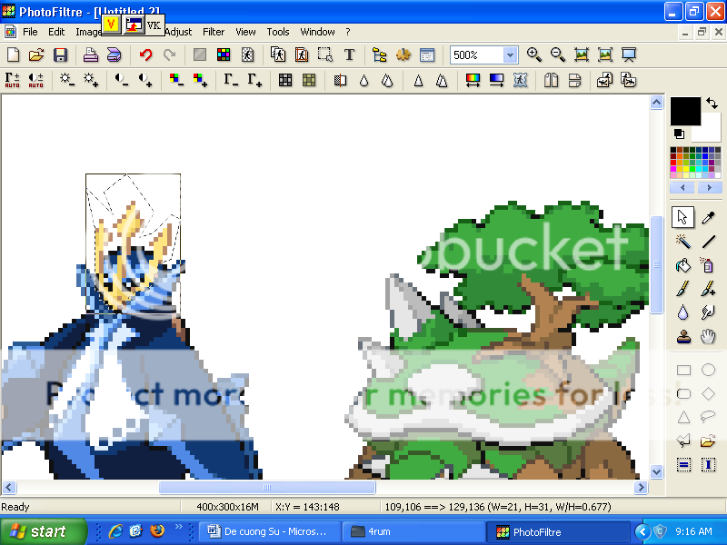Launch Internet Explorer from quick launch

pos(115,530)
